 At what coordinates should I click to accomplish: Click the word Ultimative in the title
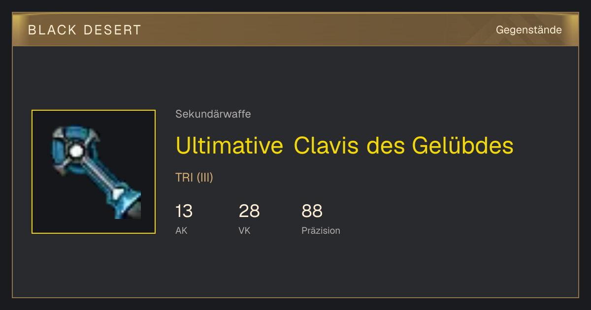click(x=230, y=145)
